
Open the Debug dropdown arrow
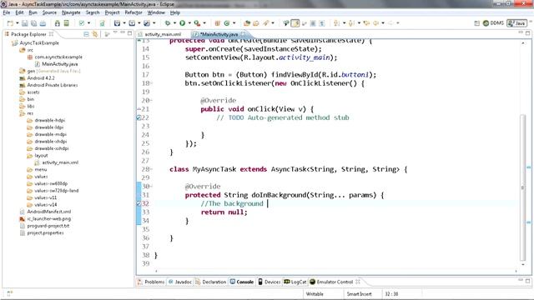coord(174,23)
